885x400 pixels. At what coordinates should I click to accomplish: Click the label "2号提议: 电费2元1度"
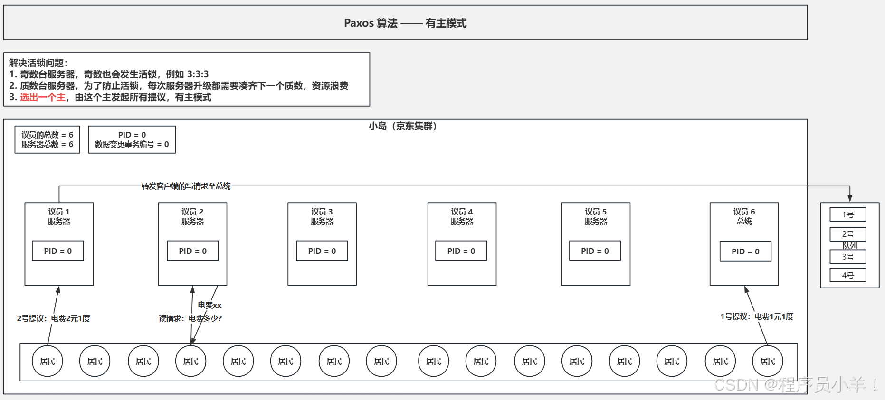click(x=53, y=318)
